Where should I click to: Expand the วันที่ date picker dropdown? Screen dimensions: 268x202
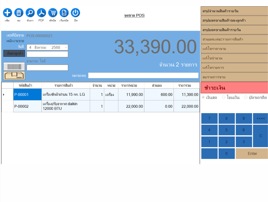[x=66, y=47]
